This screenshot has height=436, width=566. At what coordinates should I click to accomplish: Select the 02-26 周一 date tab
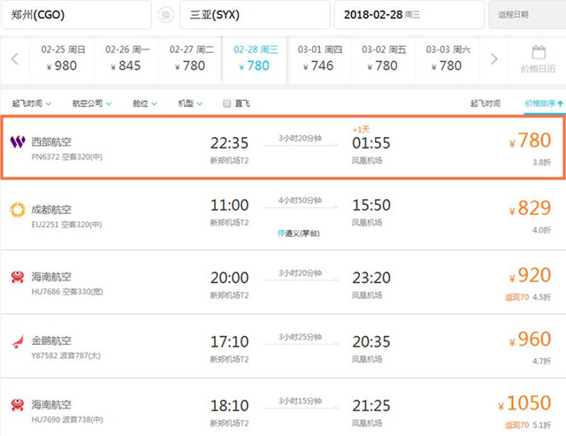(x=126, y=59)
